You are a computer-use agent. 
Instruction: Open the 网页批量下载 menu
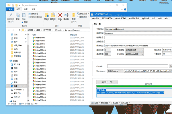click(107, 19)
